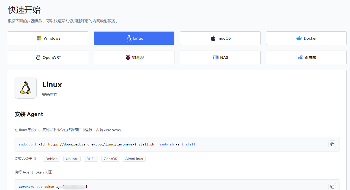Click the large Linux penguin logo

(26, 88)
